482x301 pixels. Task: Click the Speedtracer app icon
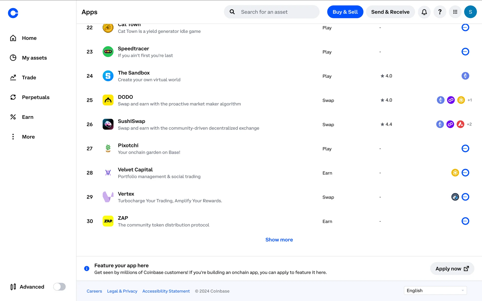point(108,52)
